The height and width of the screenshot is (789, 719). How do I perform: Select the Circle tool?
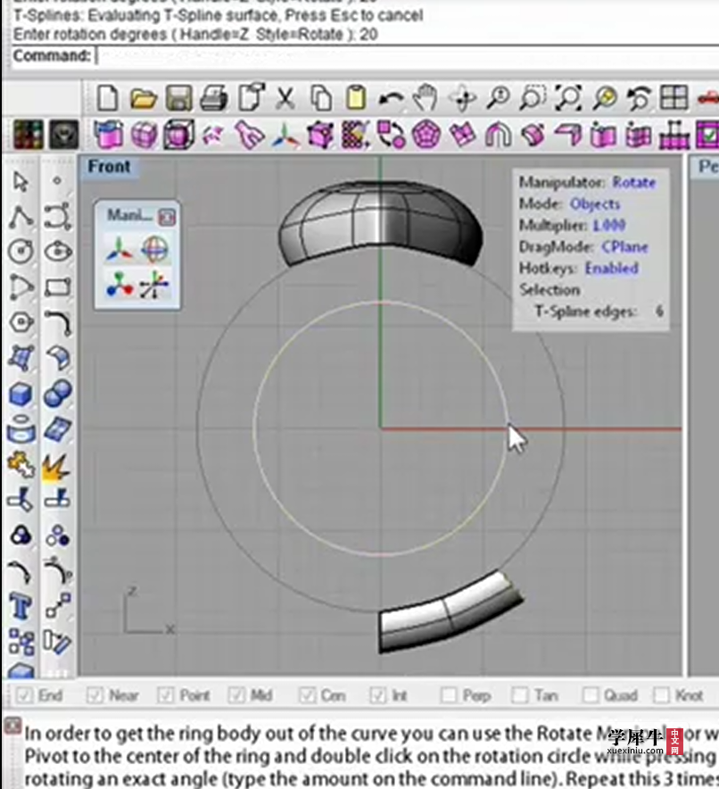pos(21,252)
